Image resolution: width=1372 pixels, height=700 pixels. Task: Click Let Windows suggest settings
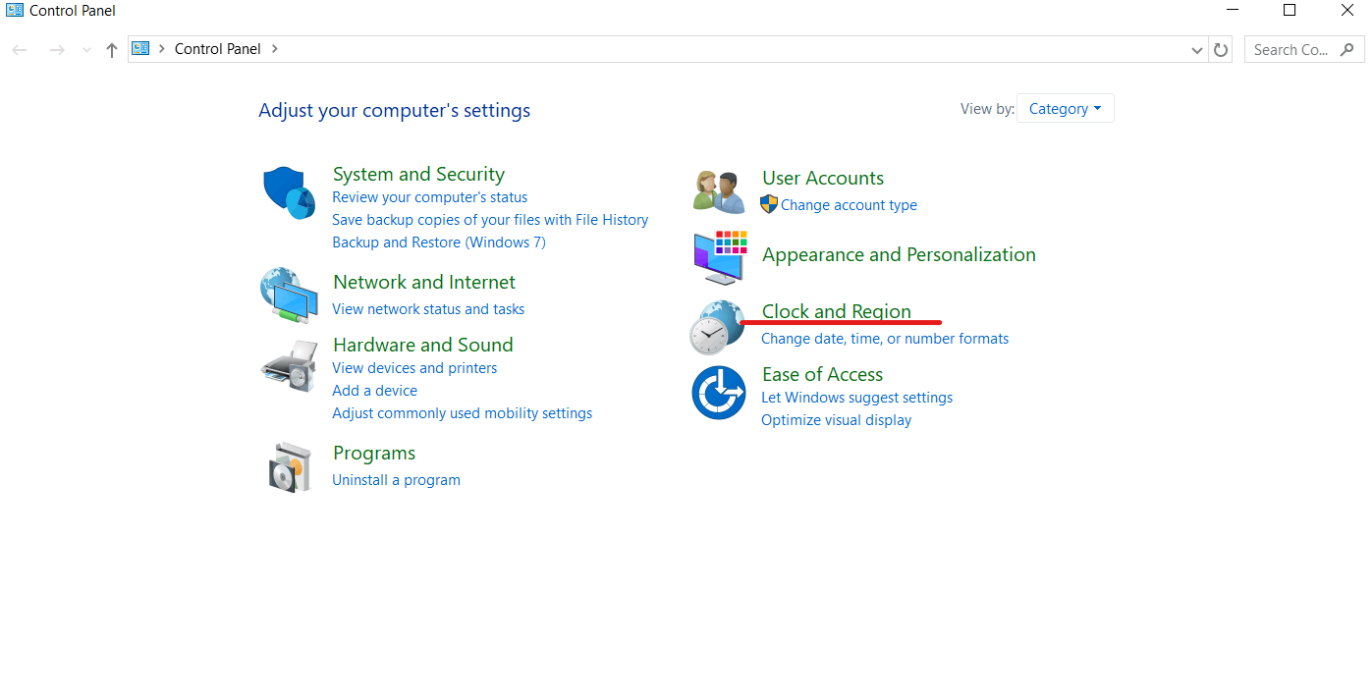[856, 398]
